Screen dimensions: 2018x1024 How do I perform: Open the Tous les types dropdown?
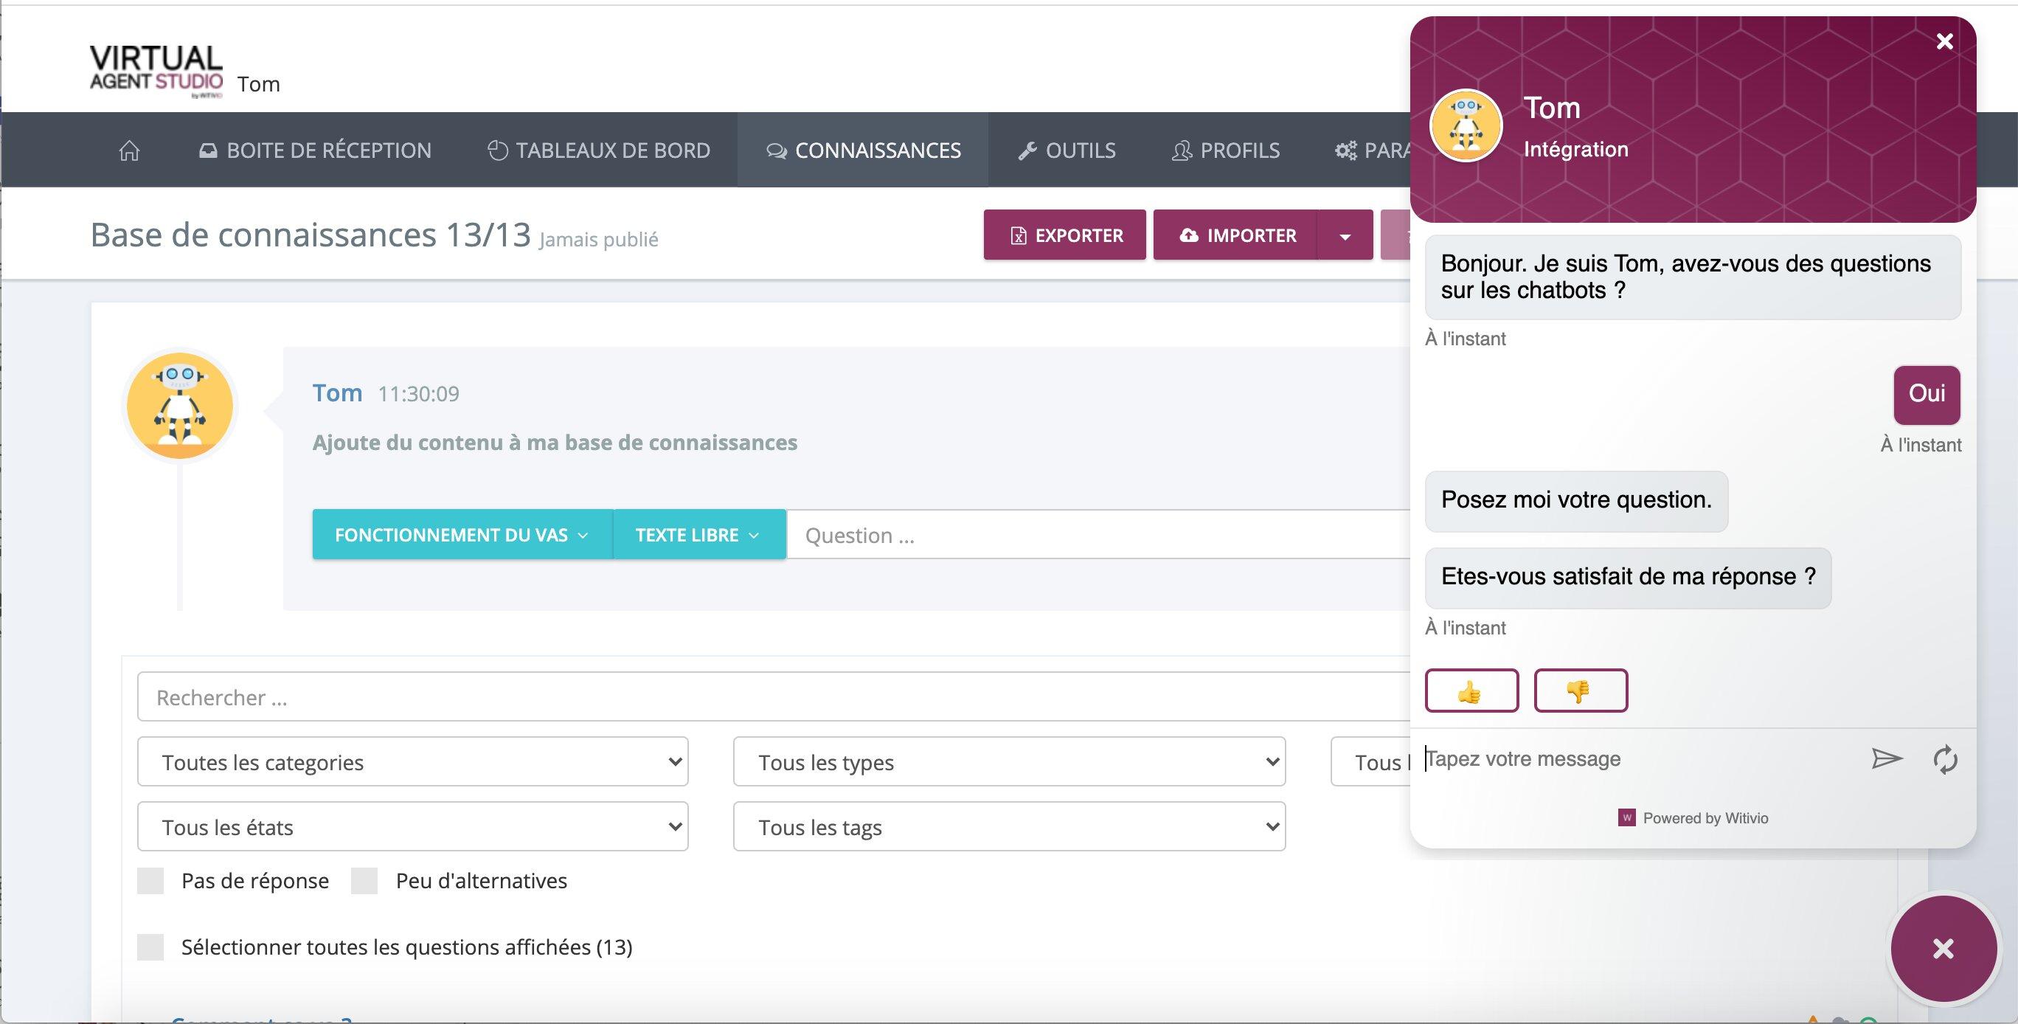pyautogui.click(x=1009, y=761)
